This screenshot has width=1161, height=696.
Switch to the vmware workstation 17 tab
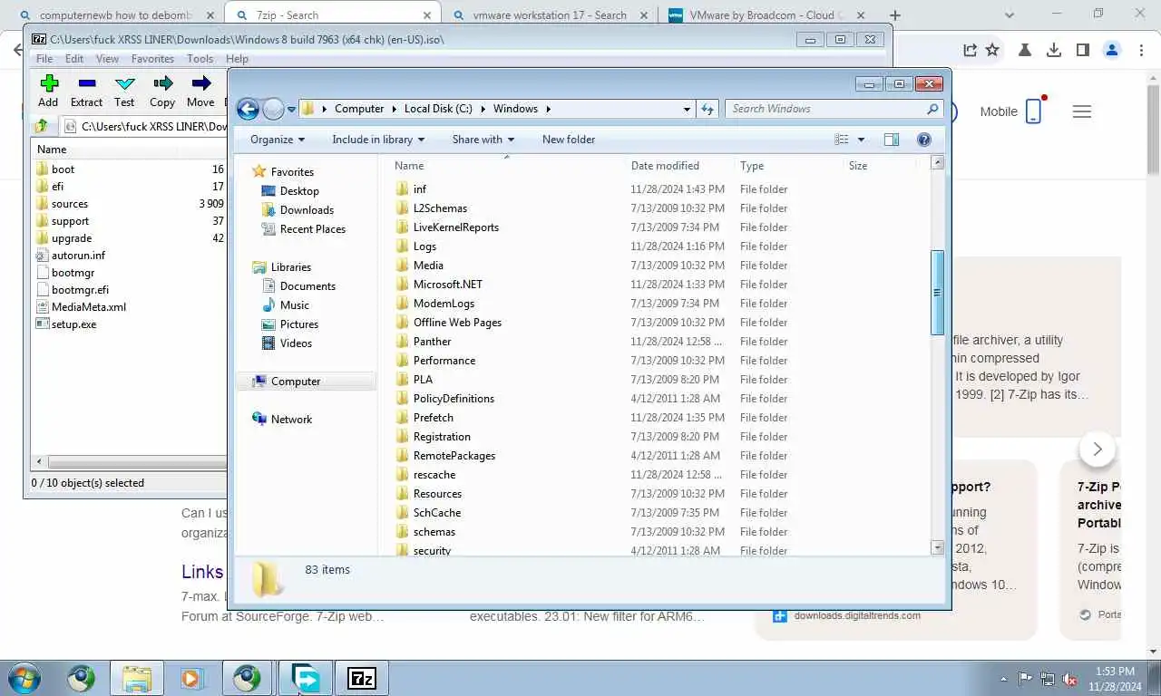click(x=550, y=15)
